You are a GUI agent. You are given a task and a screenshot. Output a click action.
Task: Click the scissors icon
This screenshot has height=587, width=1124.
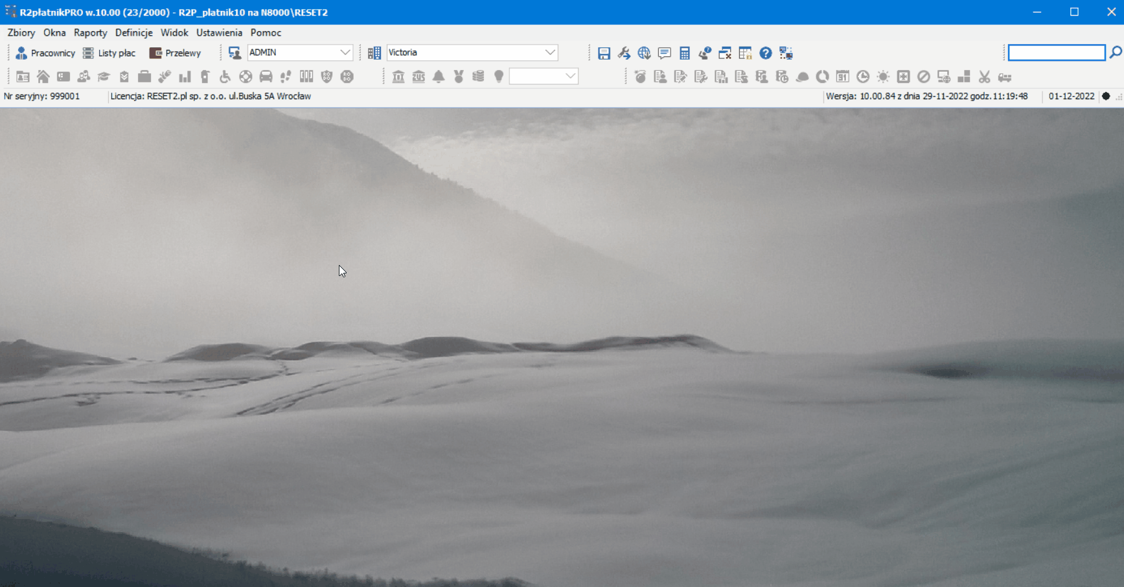pyautogui.click(x=985, y=77)
